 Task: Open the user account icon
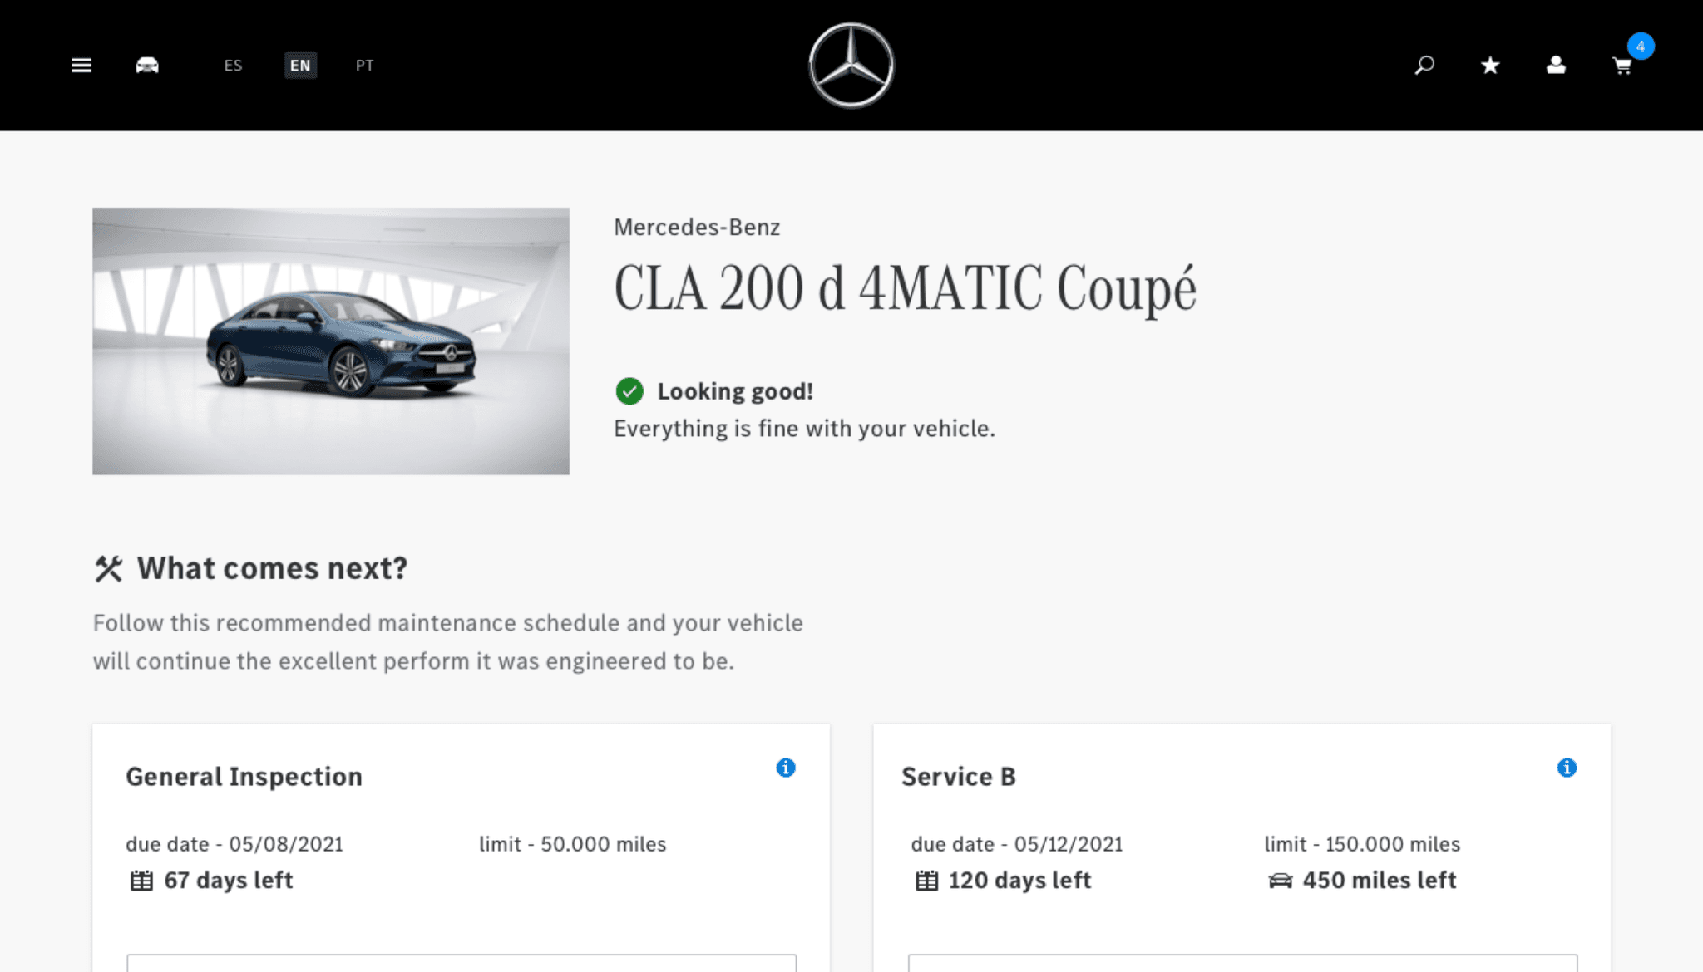(x=1556, y=65)
